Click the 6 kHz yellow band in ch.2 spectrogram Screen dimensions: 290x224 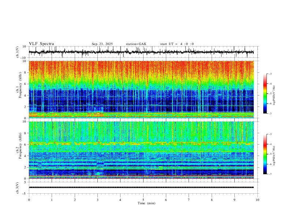pos(141,143)
